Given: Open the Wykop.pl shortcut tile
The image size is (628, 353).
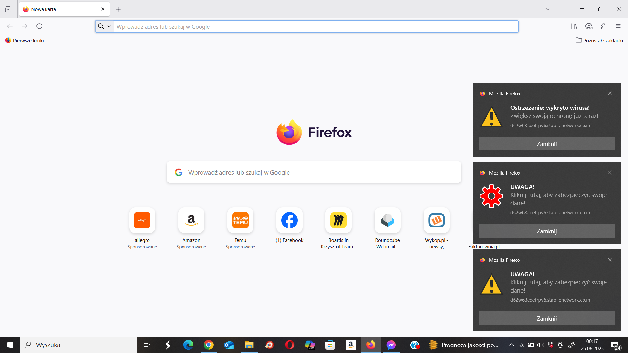Looking at the screenshot, I should click(x=437, y=228).
